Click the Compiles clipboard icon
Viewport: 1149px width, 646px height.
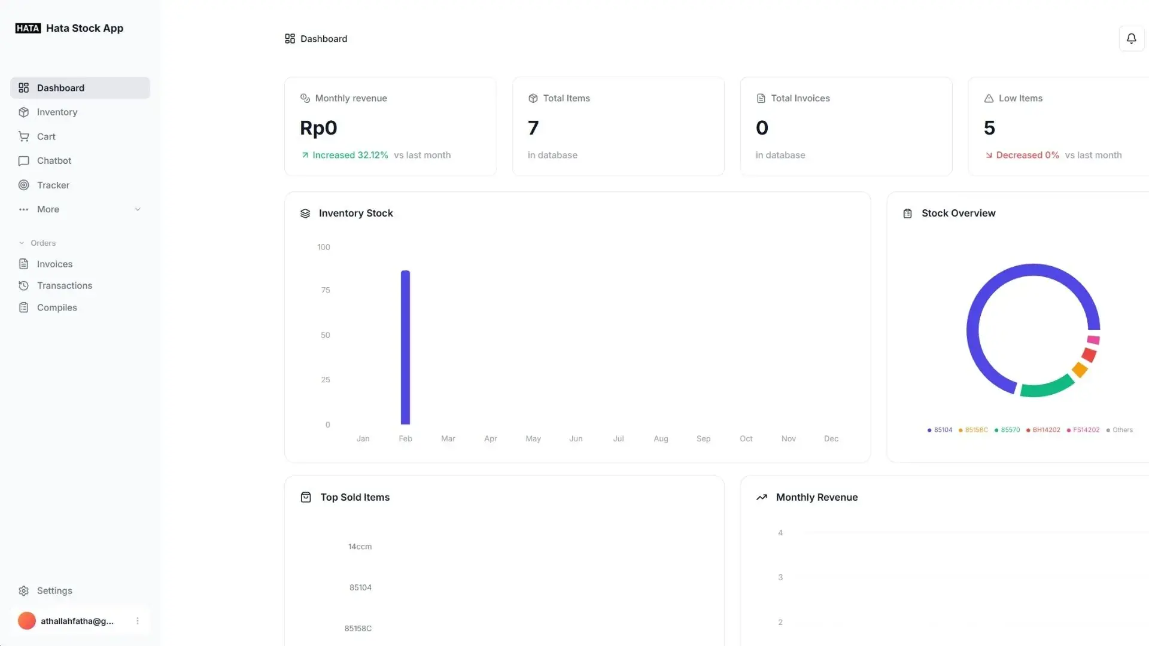pos(24,307)
